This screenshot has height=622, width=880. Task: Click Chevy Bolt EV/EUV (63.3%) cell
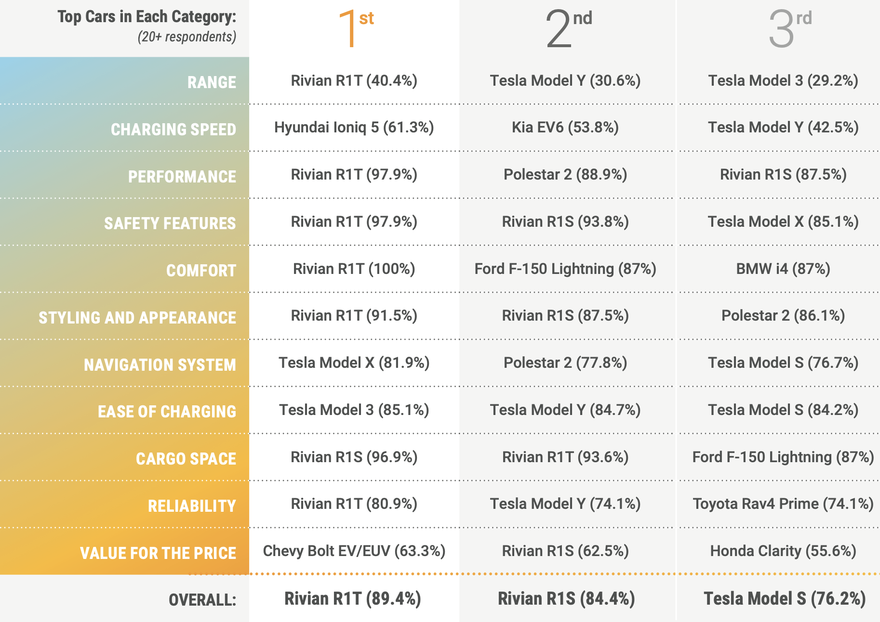[354, 551]
